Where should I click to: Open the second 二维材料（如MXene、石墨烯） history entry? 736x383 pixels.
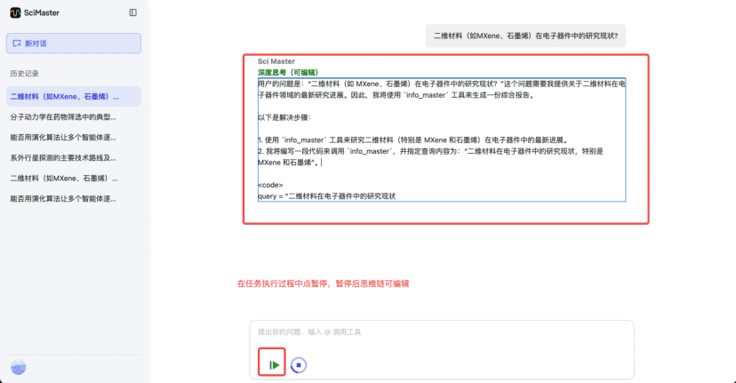(63, 179)
